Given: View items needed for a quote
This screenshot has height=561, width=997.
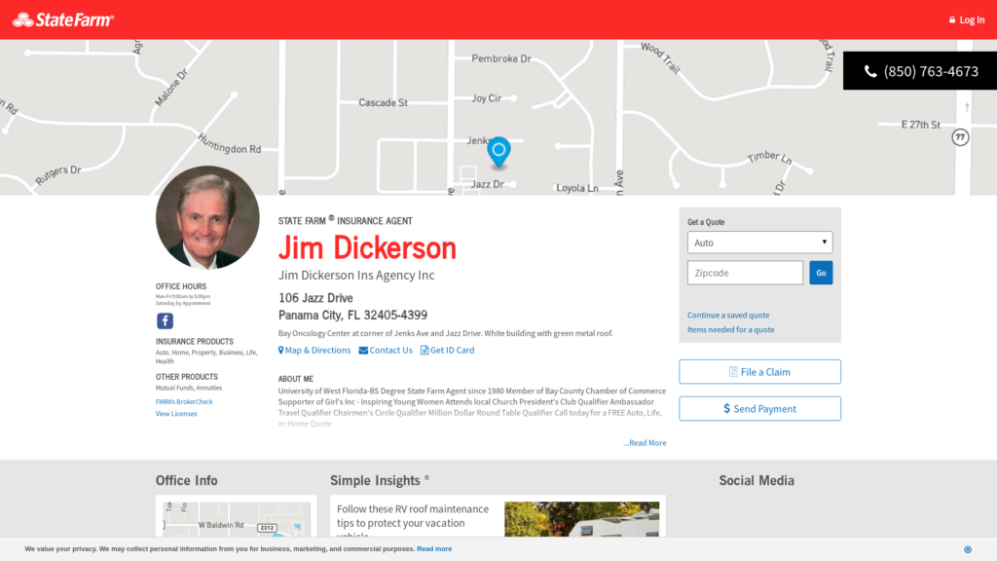Looking at the screenshot, I should [731, 330].
